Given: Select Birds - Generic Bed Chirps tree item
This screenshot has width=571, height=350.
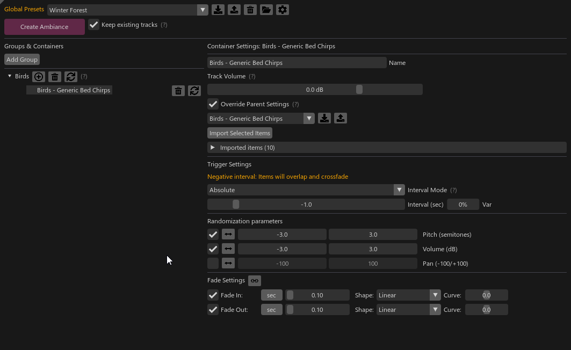Looking at the screenshot, I should tap(69, 90).
